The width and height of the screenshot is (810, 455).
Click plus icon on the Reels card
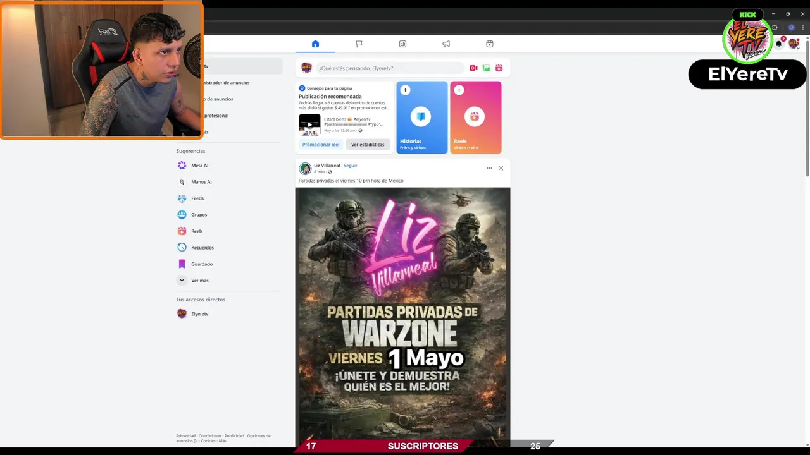pyautogui.click(x=459, y=90)
